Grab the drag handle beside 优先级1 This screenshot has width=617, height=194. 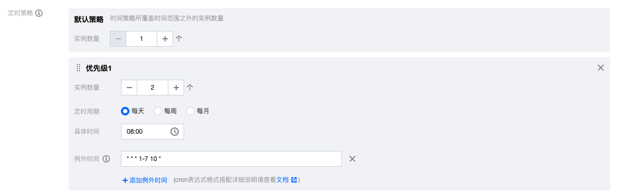78,68
